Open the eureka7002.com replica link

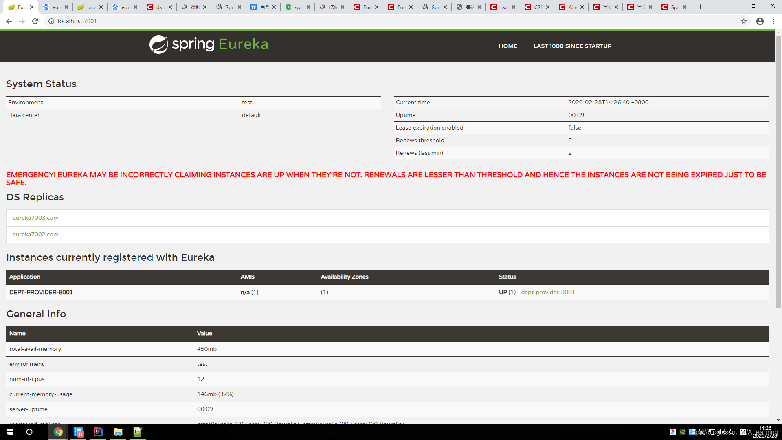(x=35, y=234)
